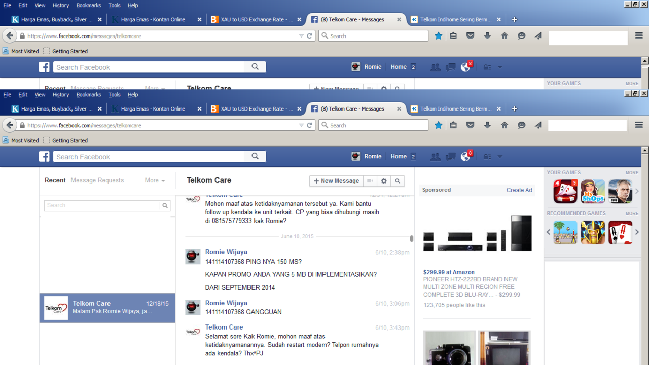
Task: Reload the page in the front window
Action: coord(310,125)
